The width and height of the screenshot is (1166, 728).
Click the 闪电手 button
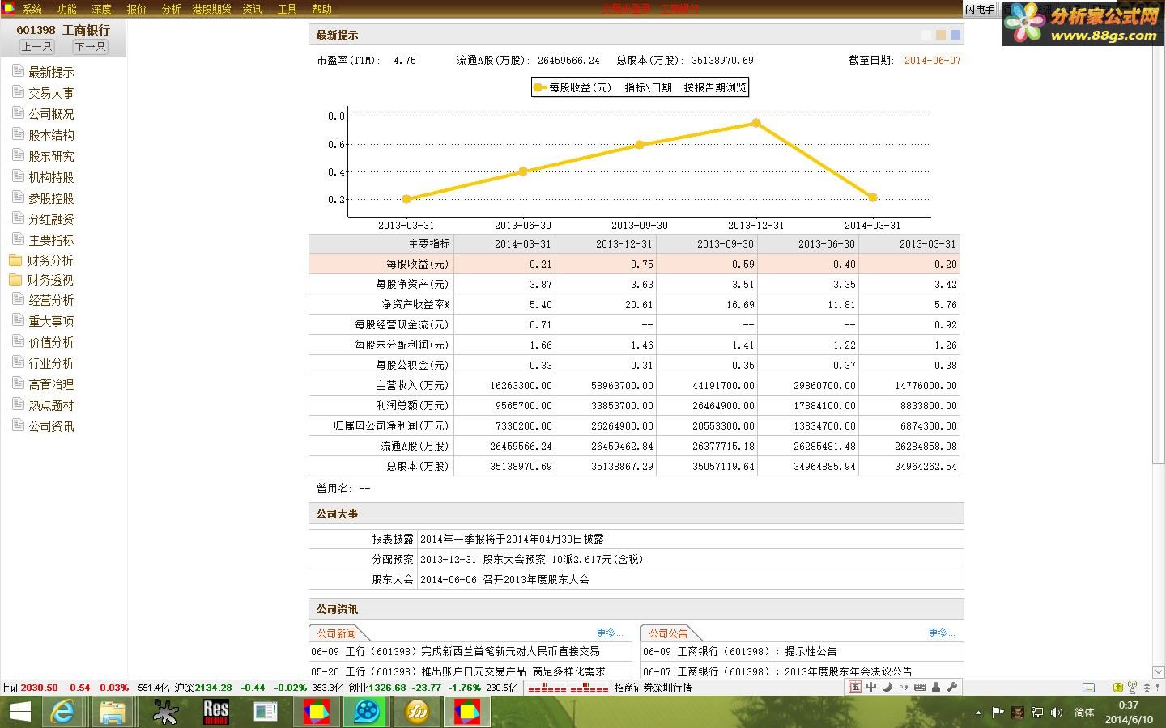[980, 9]
